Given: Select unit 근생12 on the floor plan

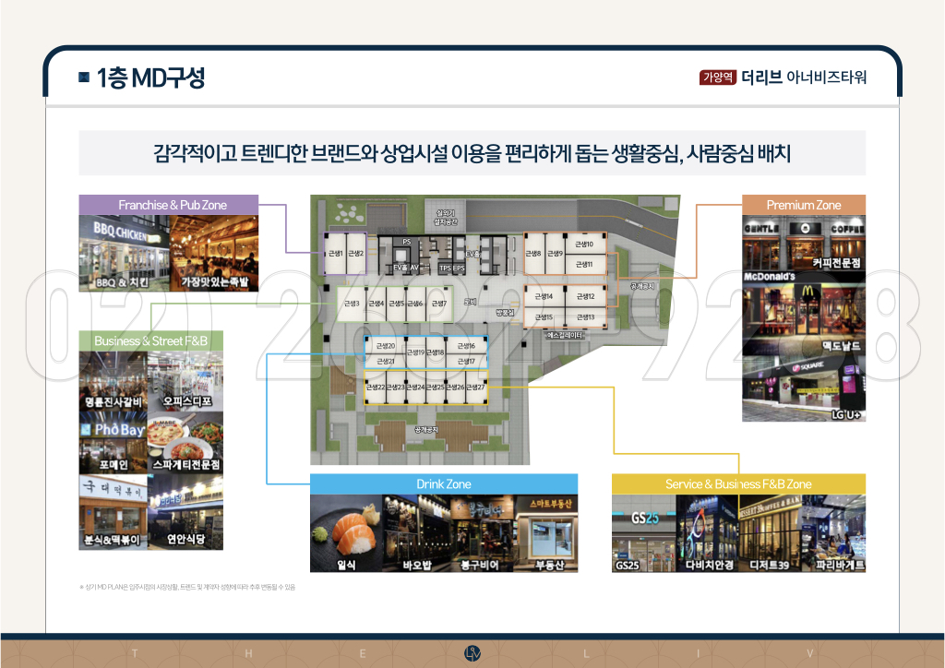Looking at the screenshot, I should (586, 296).
